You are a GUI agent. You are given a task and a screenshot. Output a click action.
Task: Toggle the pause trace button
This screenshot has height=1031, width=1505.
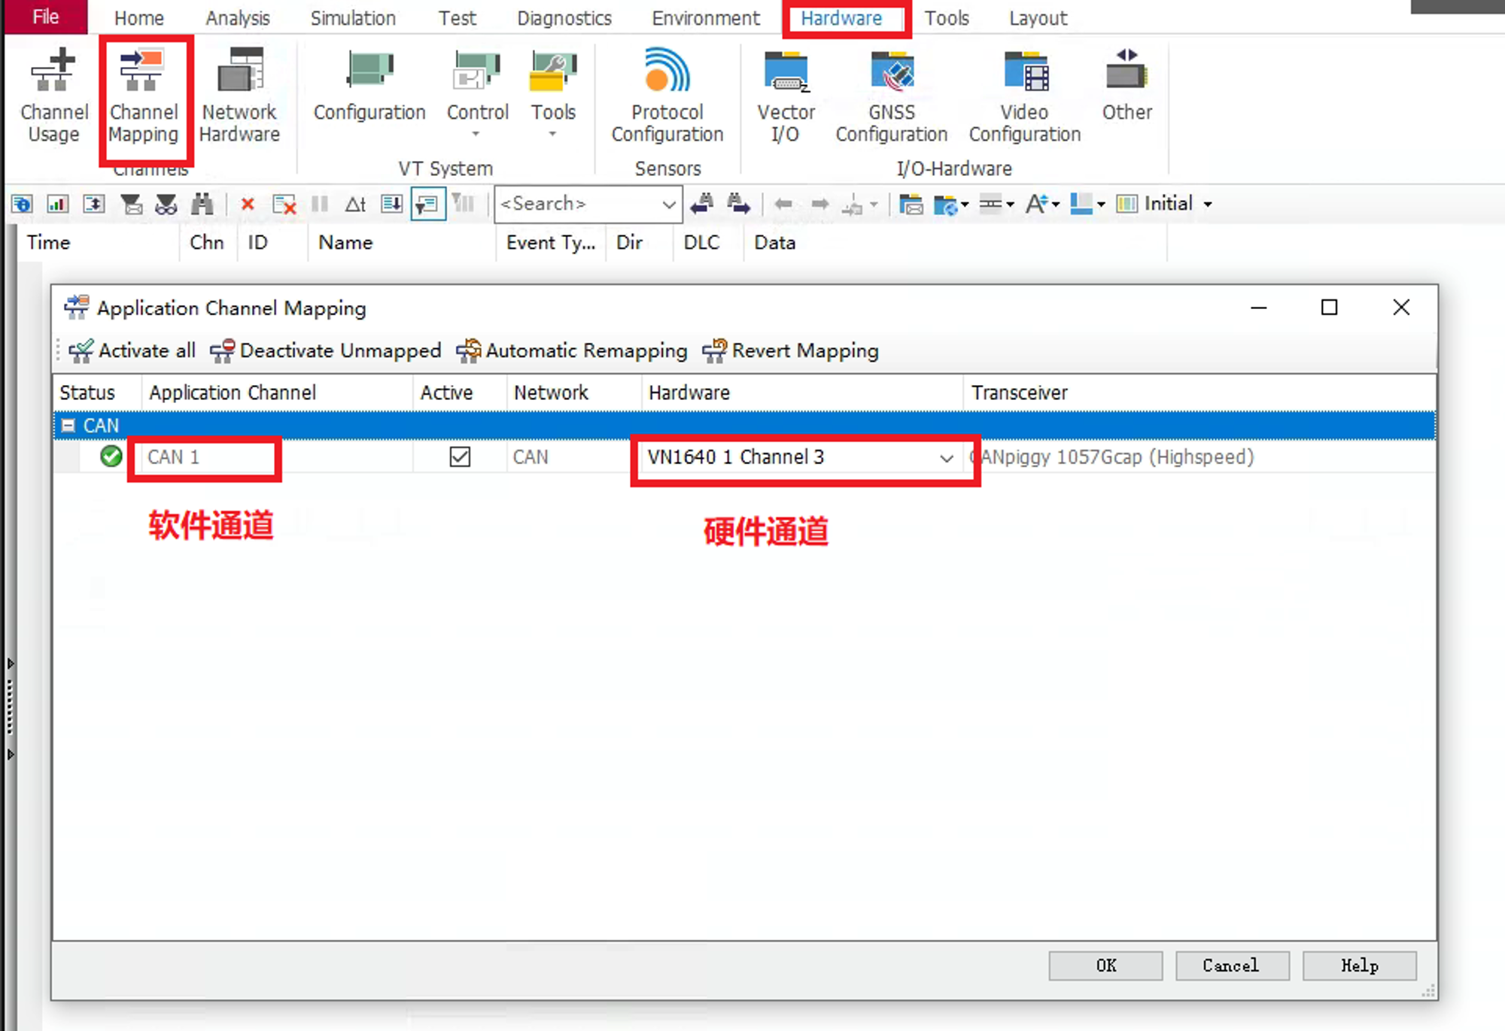320,205
